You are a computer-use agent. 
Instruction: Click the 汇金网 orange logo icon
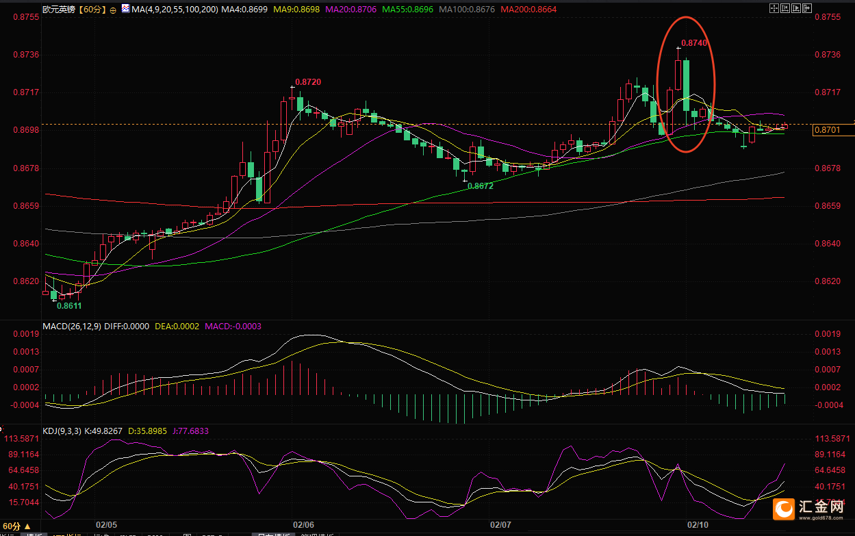[x=783, y=509]
